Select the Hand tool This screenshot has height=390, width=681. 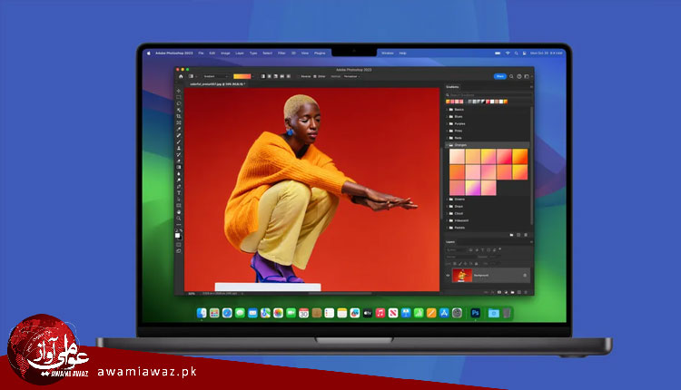click(179, 211)
